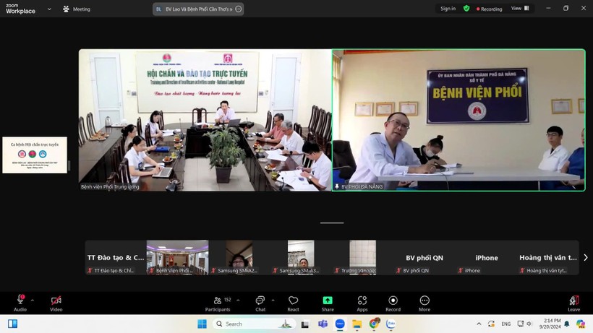Open the View layout menu
The height and width of the screenshot is (333, 593).
tap(520, 9)
